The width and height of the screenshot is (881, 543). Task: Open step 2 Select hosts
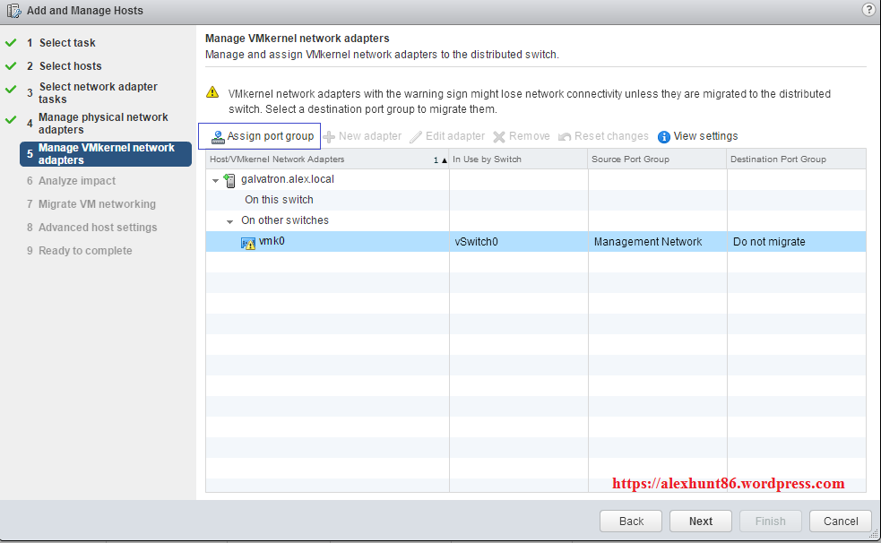70,66
